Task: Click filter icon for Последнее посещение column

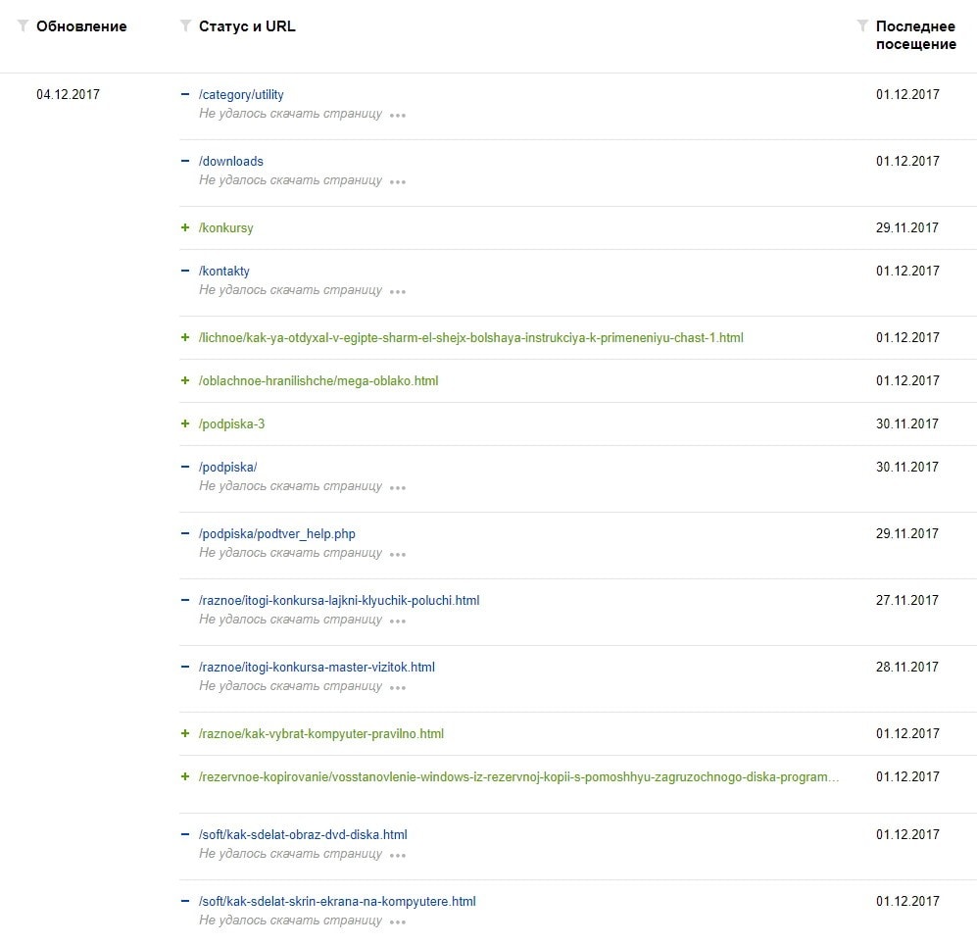Action: pyautogui.click(x=862, y=26)
